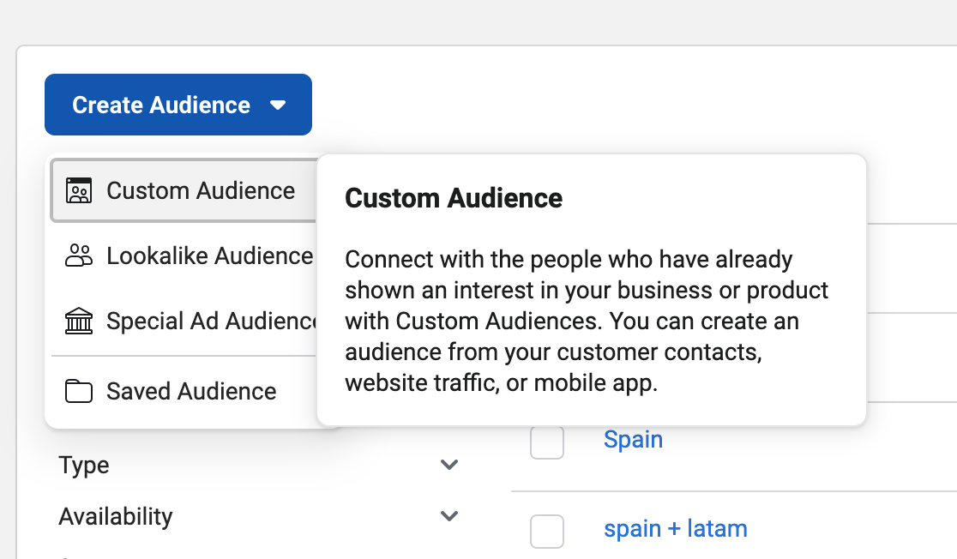Click the Custom Audience tooltip heading
Screen dimensions: 957x559
point(454,198)
